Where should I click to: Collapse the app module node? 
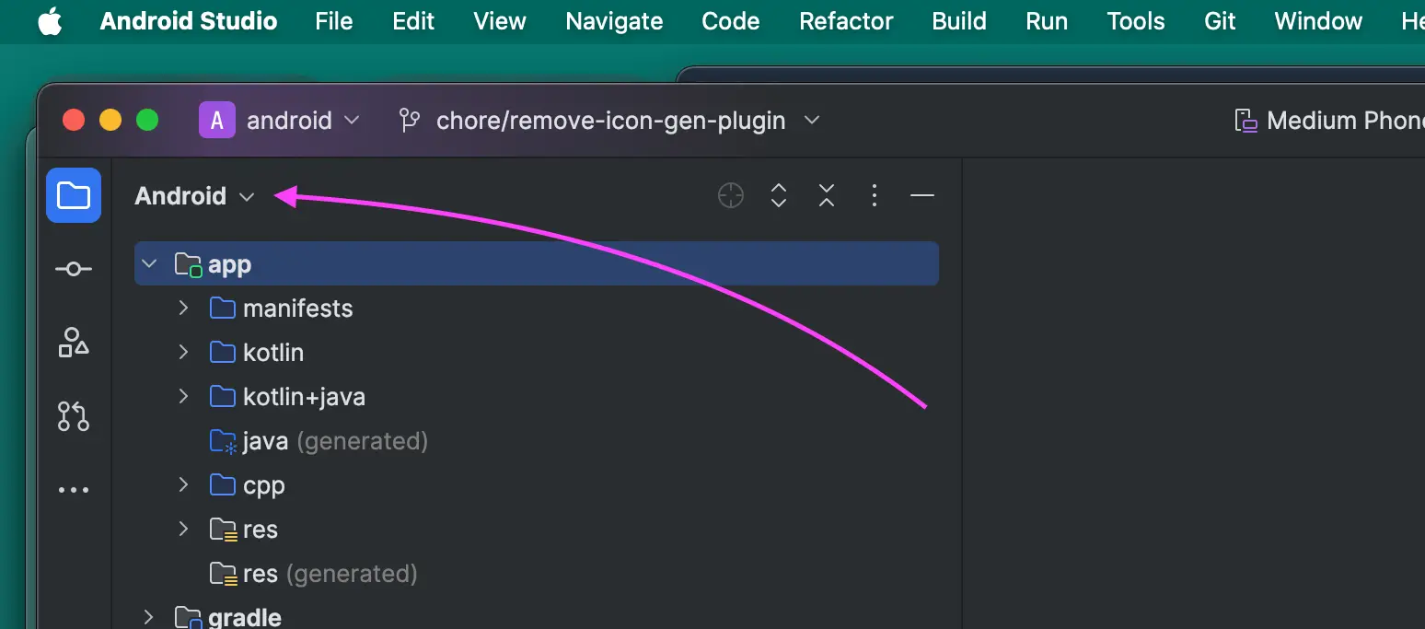(x=149, y=264)
